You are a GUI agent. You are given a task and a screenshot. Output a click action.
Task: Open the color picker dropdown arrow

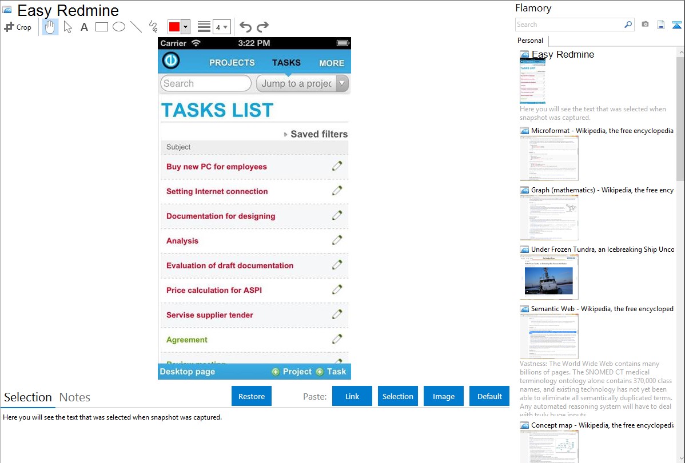(185, 27)
